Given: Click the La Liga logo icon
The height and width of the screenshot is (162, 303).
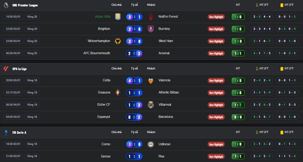Looking at the screenshot, I should point(6,69).
